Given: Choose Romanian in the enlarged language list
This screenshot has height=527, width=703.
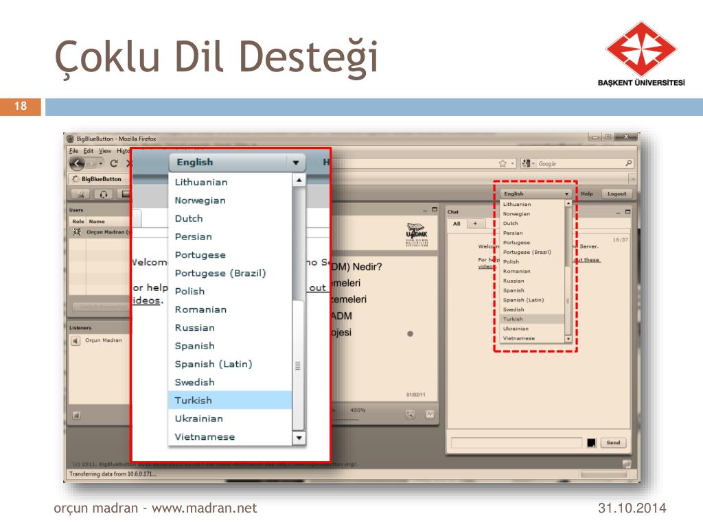Looking at the screenshot, I should click(230, 309).
